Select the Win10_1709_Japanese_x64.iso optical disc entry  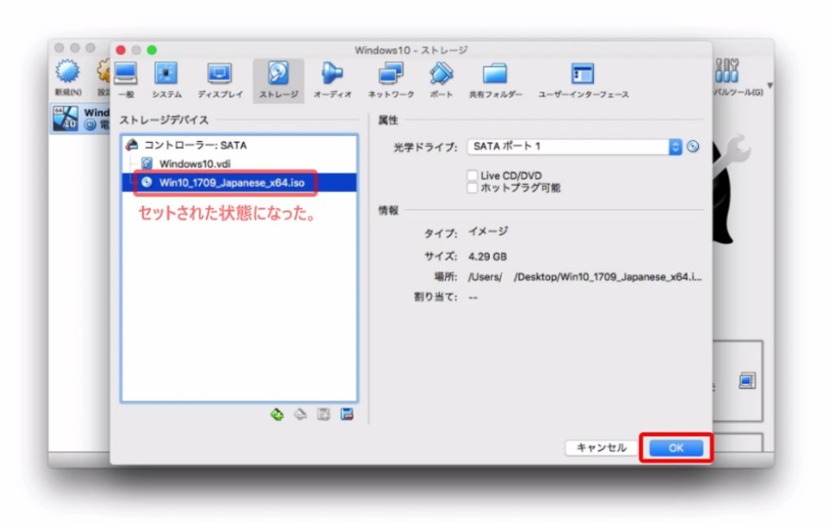[240, 183]
